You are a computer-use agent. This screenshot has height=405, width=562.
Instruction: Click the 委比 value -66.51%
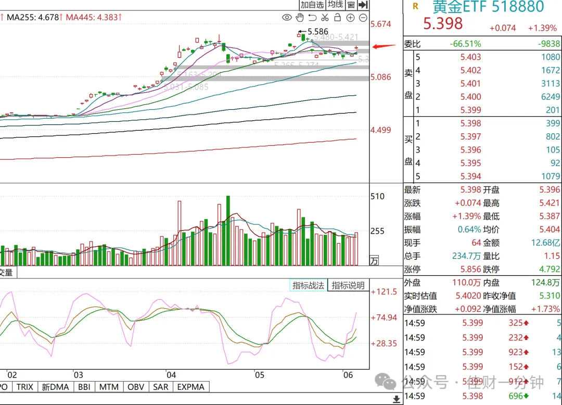(x=465, y=44)
